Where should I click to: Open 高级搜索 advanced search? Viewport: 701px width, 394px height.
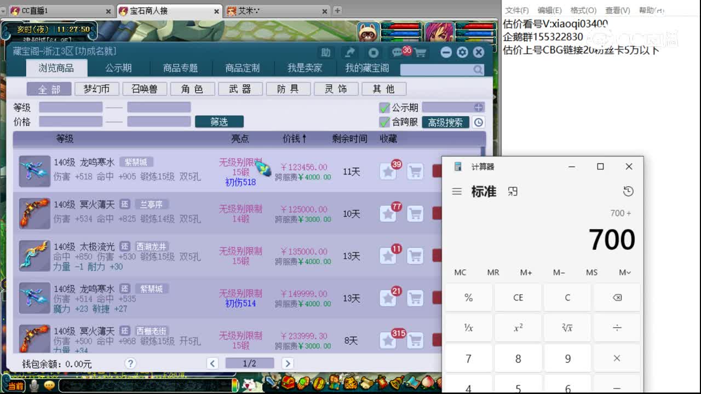coord(445,123)
